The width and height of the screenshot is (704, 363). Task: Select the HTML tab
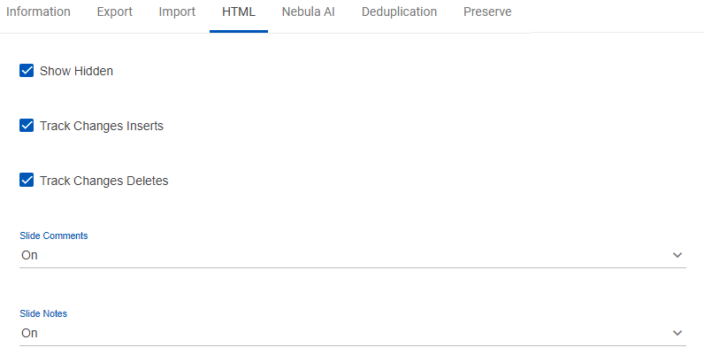click(x=239, y=12)
